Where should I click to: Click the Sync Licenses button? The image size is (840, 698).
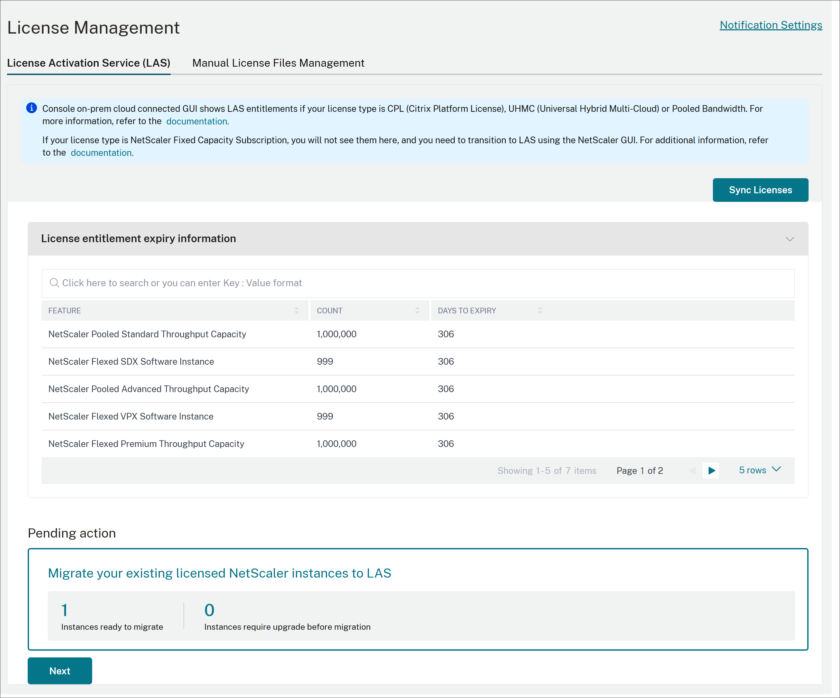[760, 190]
